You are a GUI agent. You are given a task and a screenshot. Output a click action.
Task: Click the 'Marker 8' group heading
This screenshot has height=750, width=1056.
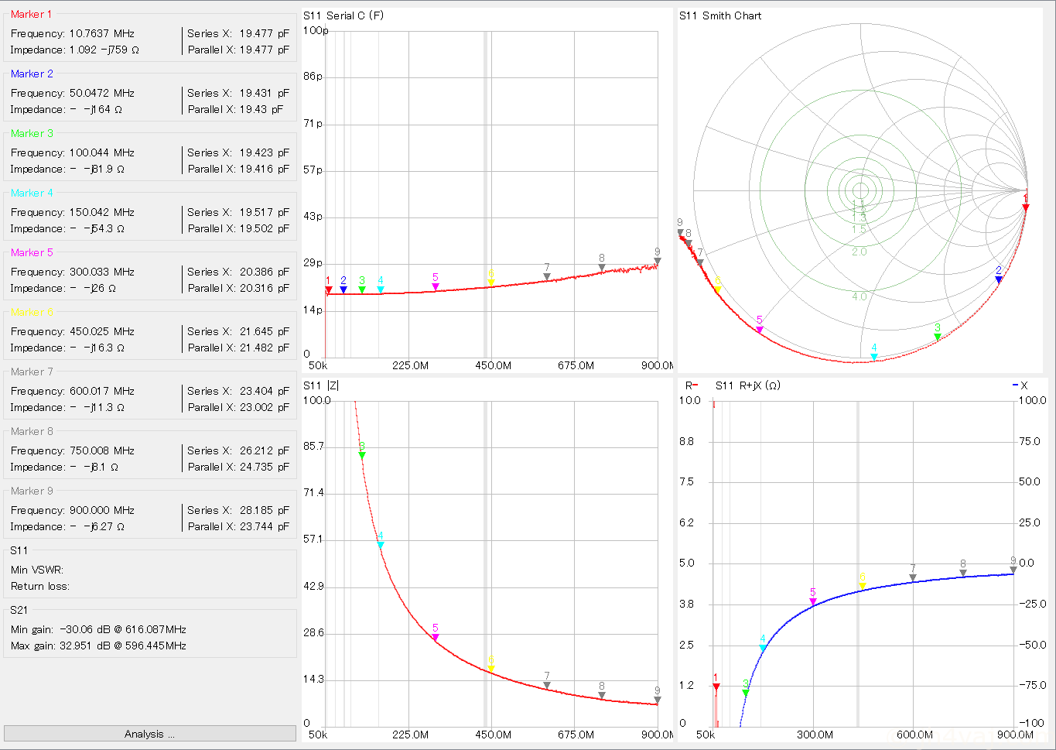tap(32, 431)
